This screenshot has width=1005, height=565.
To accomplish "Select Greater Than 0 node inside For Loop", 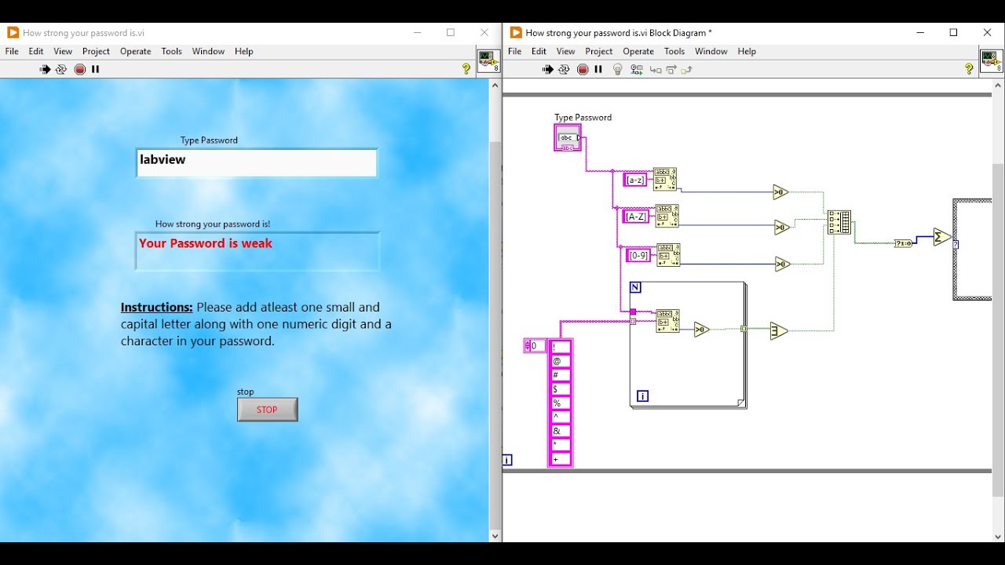I will (x=701, y=330).
